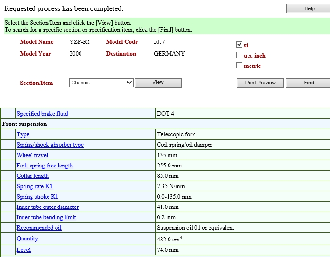Open the front suspension Type link
This screenshot has width=330, height=257.
point(23,134)
